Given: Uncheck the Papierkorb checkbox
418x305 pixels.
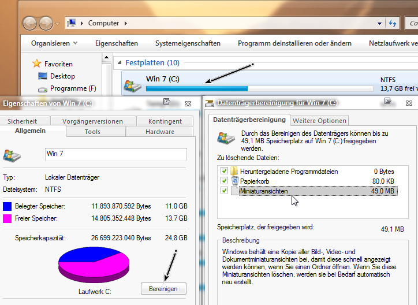Looking at the screenshot, I should (224, 180).
